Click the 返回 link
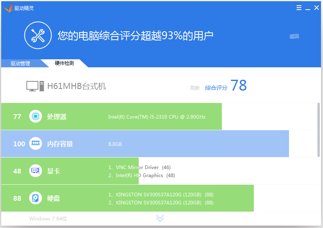Image resolution: width=323 pixels, height=228 pixels. point(294,36)
